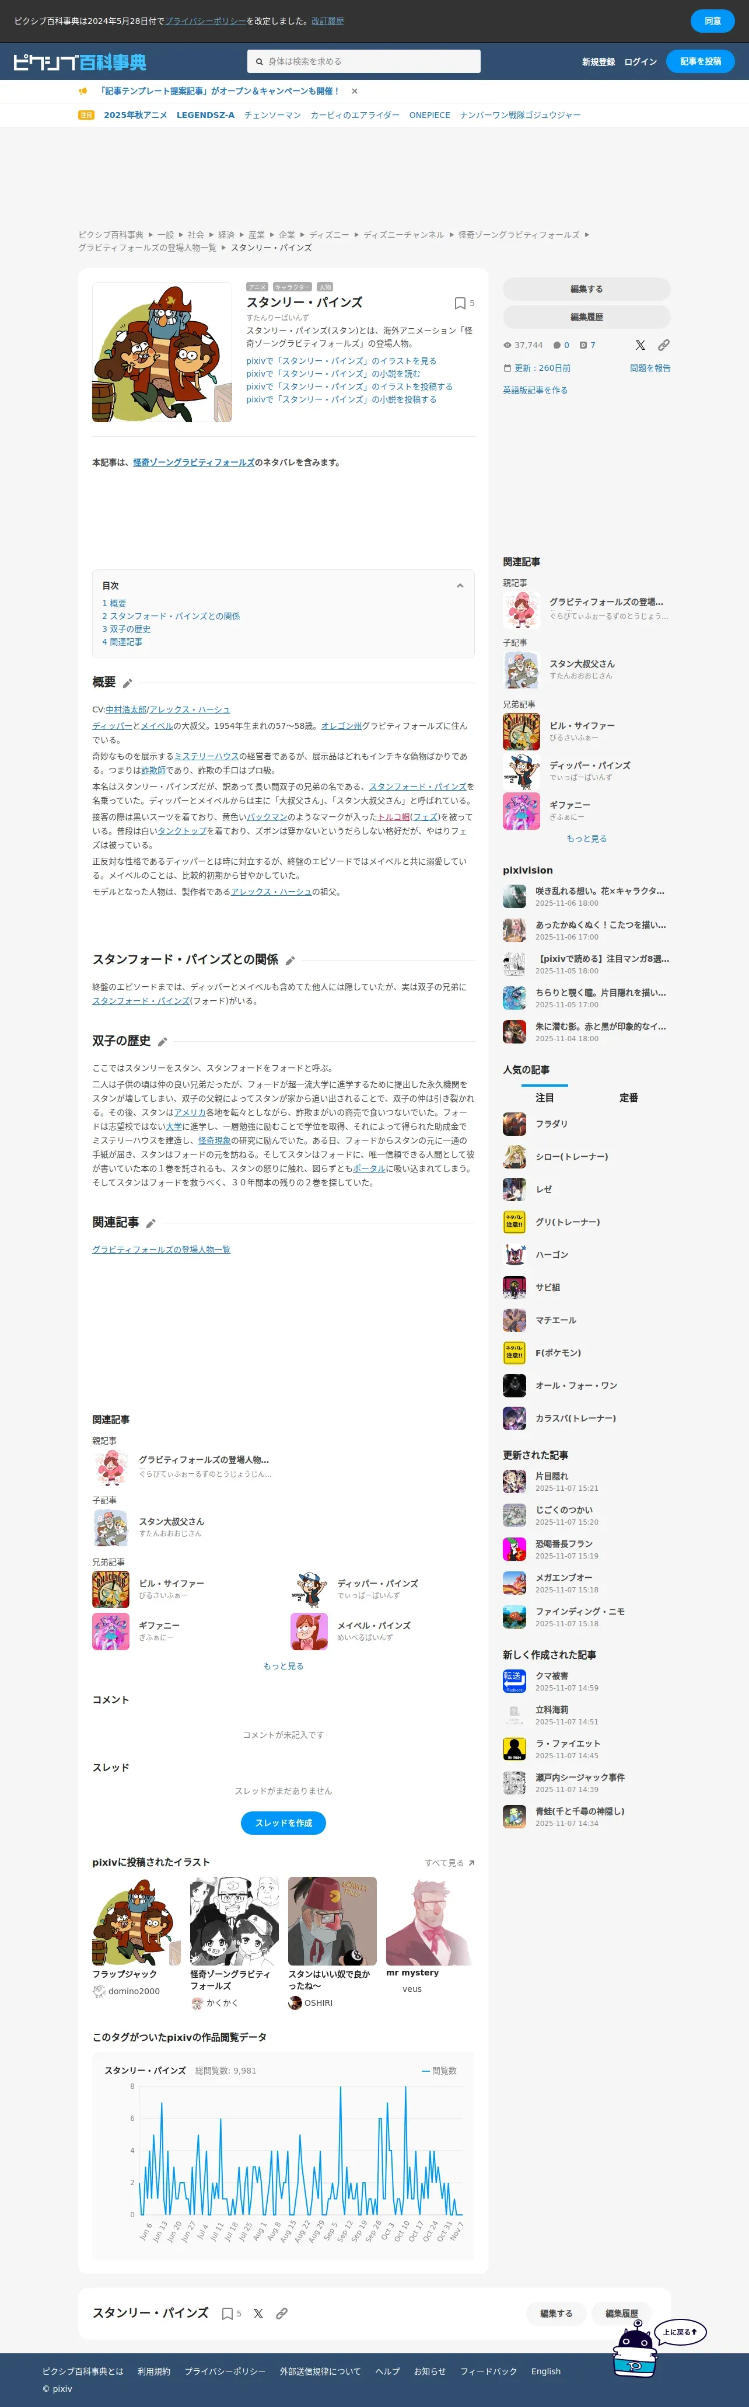
Task: Click the main article thumbnail image
Action: point(162,352)
